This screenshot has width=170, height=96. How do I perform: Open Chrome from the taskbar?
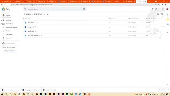(x=19, y=94)
